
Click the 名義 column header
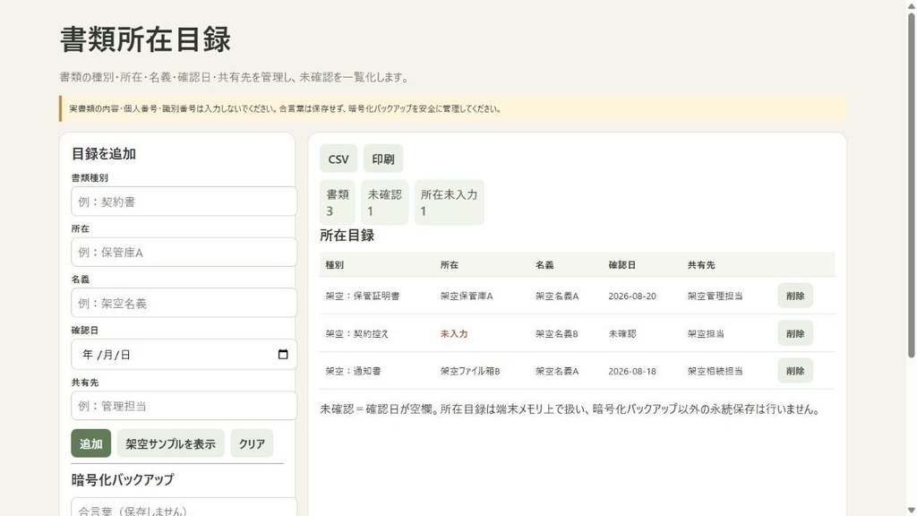pos(544,265)
